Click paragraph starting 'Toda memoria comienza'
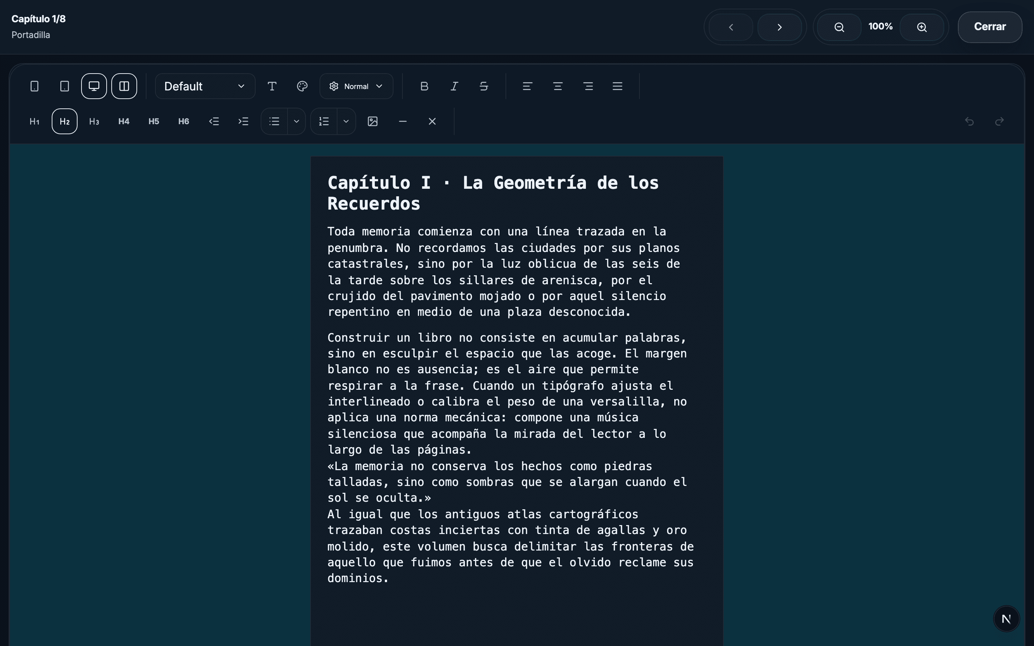The image size is (1034, 646). [503, 272]
